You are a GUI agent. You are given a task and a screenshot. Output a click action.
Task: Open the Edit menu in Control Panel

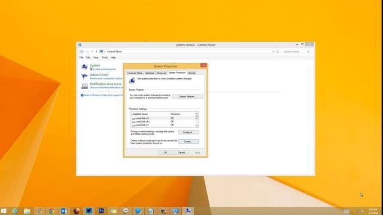(88, 57)
